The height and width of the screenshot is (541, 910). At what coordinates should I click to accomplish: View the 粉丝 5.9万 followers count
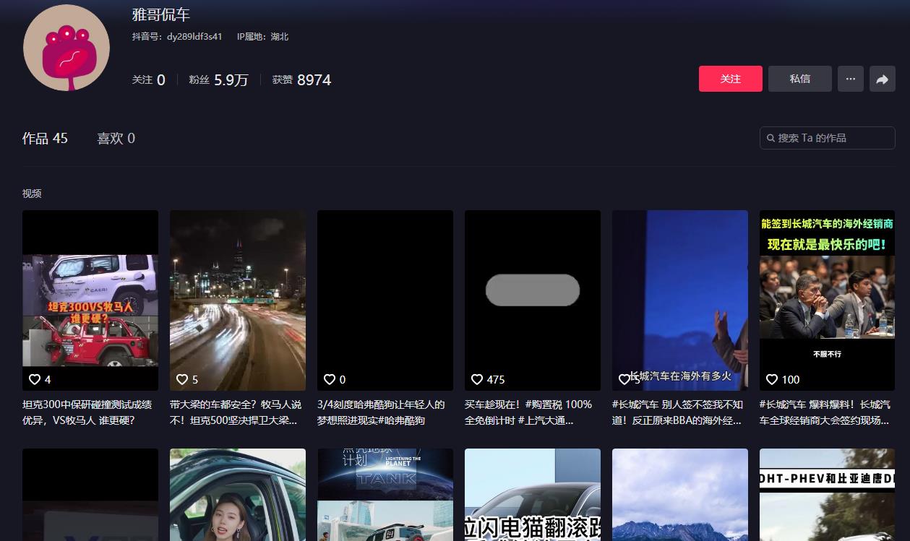coord(218,79)
